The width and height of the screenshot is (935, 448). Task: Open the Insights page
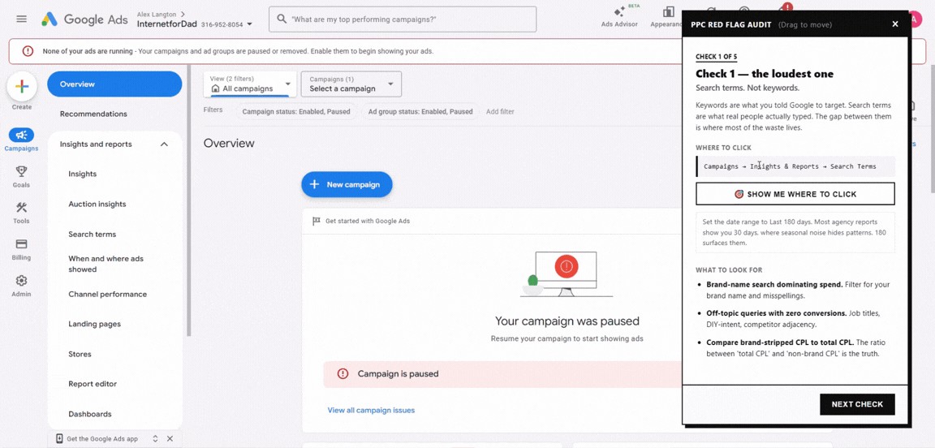pos(82,174)
